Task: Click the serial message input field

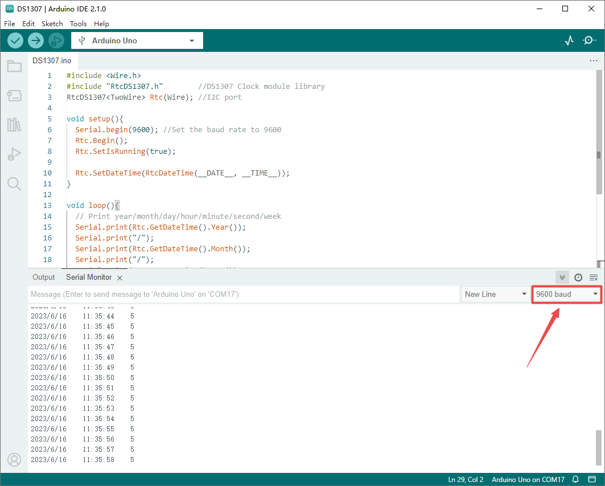Action: (x=244, y=295)
